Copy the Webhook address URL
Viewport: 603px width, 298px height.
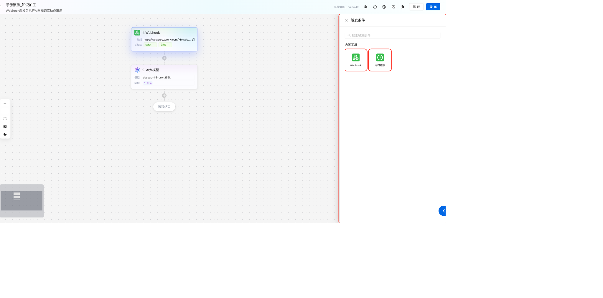pyautogui.click(x=193, y=40)
